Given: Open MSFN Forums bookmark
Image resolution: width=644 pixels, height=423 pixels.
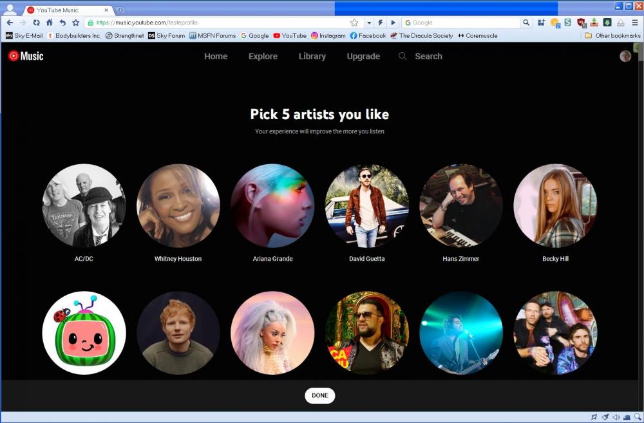Looking at the screenshot, I should click(x=213, y=35).
